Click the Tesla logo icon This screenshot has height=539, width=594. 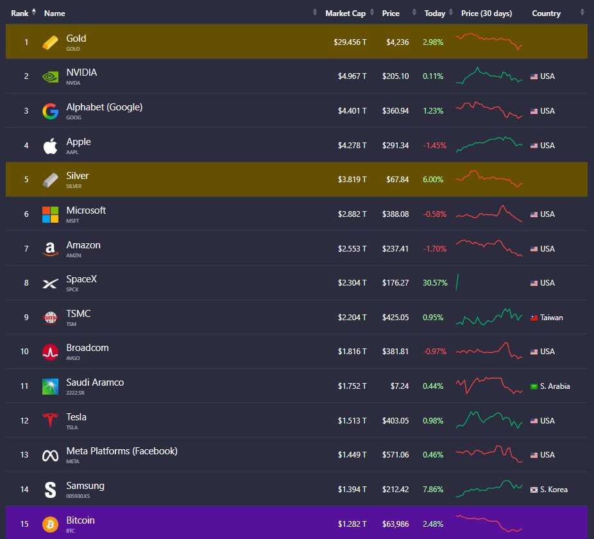pos(50,421)
